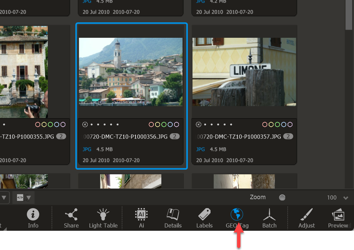Open the Batch processor
This screenshot has height=250, width=354.
pyautogui.click(x=269, y=218)
